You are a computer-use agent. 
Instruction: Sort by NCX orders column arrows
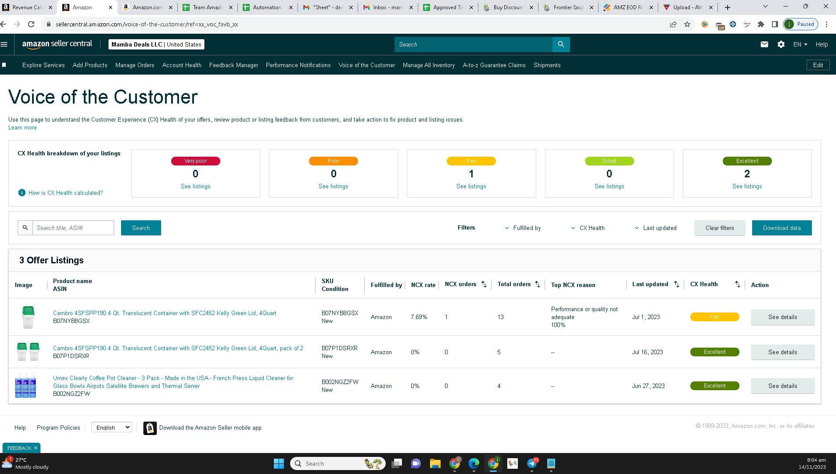(484, 284)
